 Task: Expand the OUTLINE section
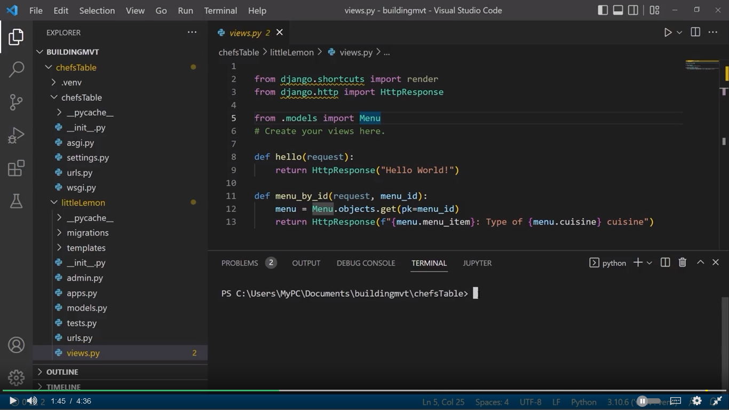coord(62,372)
